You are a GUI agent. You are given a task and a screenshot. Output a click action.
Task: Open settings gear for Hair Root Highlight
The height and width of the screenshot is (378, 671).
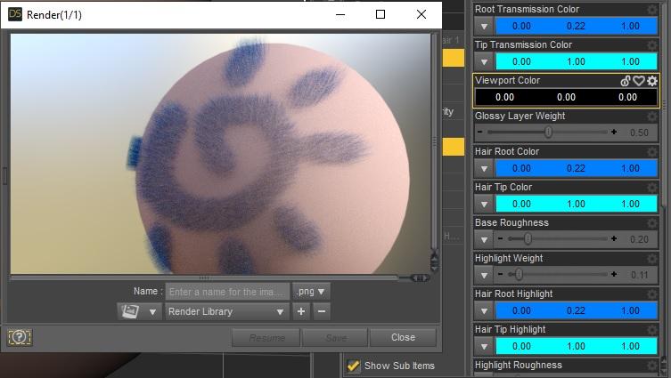click(651, 294)
